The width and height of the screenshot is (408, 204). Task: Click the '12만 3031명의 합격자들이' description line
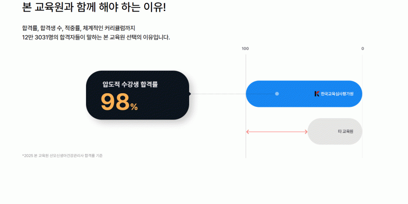click(96, 38)
